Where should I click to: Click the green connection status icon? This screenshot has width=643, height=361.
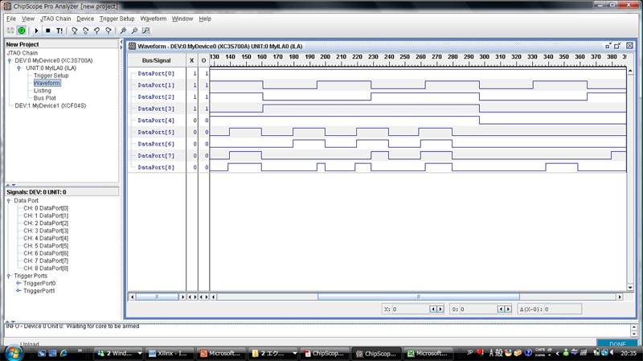[x=22, y=31]
